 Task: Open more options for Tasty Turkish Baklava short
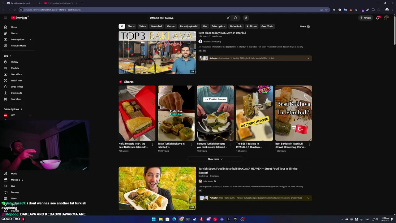pos(192,145)
